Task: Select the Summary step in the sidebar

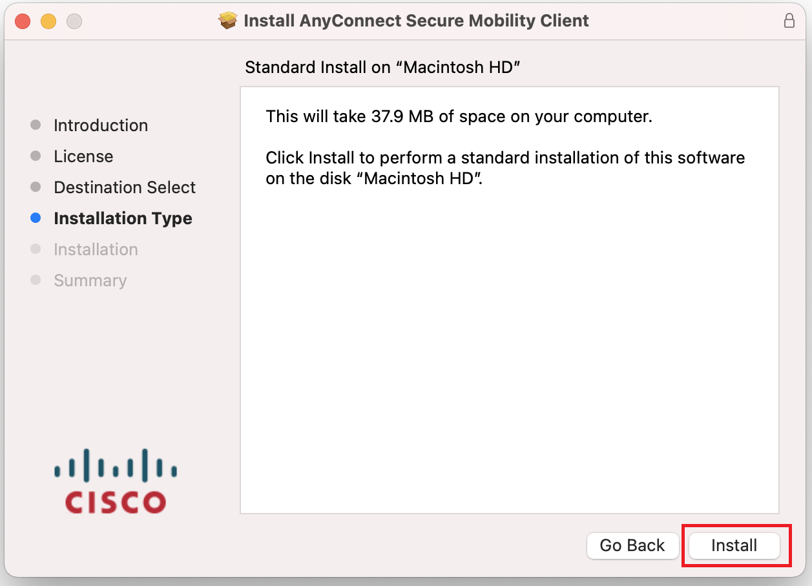Action: click(x=90, y=280)
